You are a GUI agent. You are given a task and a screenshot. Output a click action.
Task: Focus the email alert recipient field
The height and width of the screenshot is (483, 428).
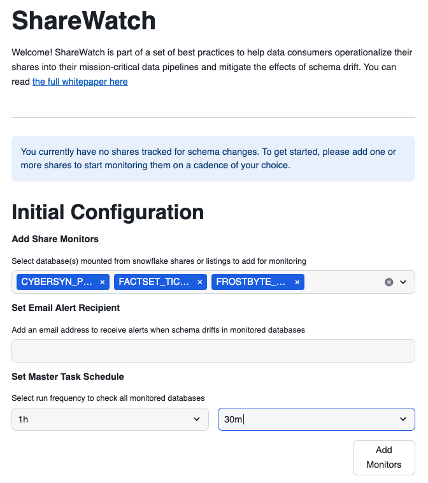click(213, 351)
